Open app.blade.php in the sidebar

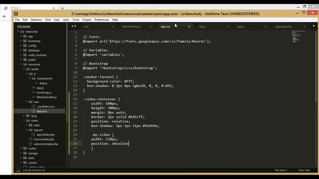click(x=45, y=134)
